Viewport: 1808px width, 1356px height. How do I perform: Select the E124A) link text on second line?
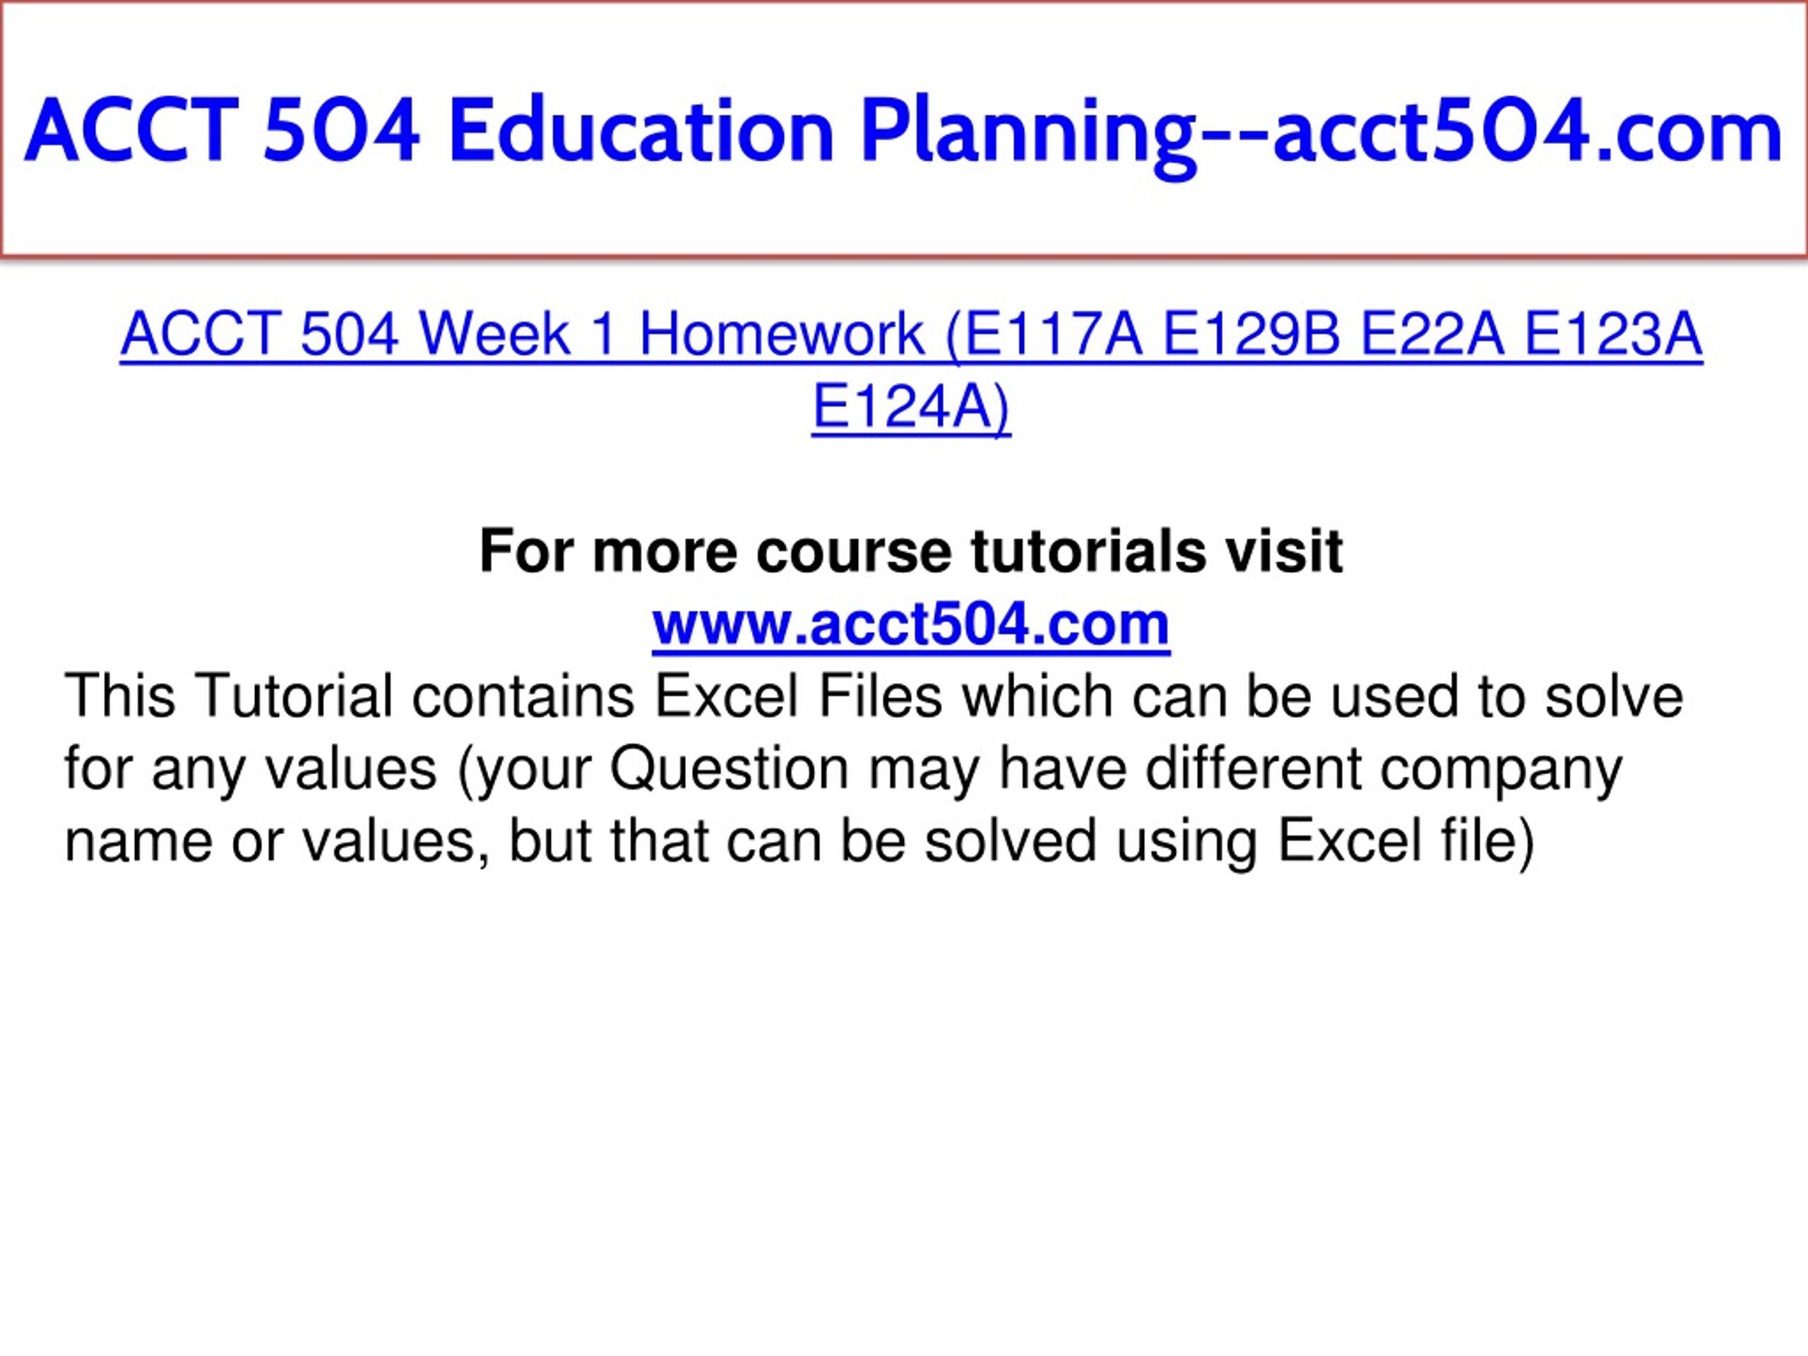click(910, 406)
